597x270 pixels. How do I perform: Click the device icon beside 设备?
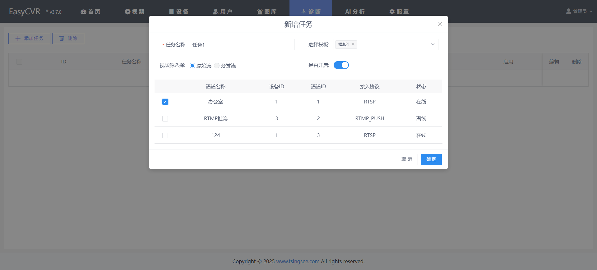[172, 11]
